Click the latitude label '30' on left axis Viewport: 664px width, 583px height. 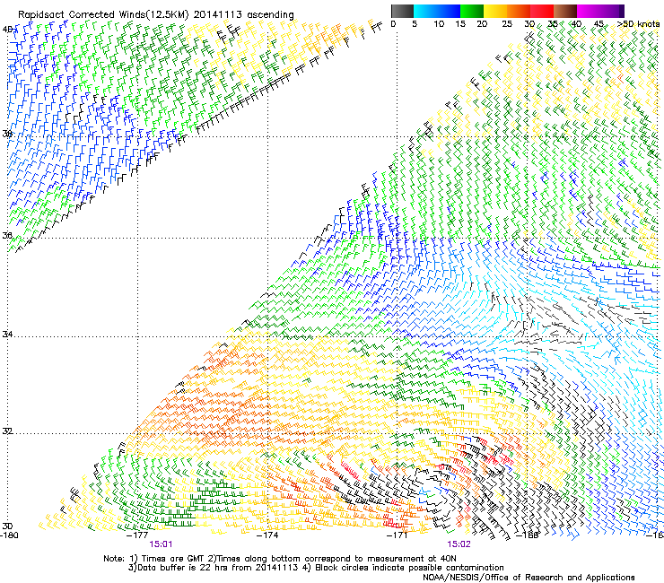(x=7, y=526)
